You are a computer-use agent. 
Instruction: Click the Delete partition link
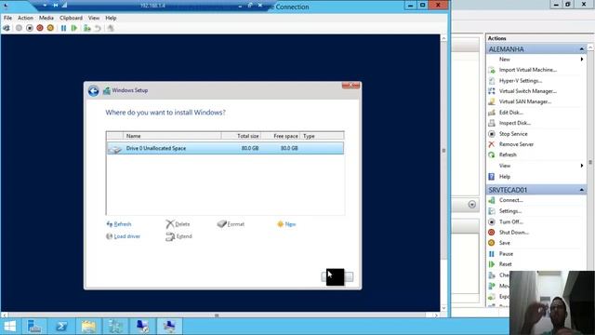[178, 224]
